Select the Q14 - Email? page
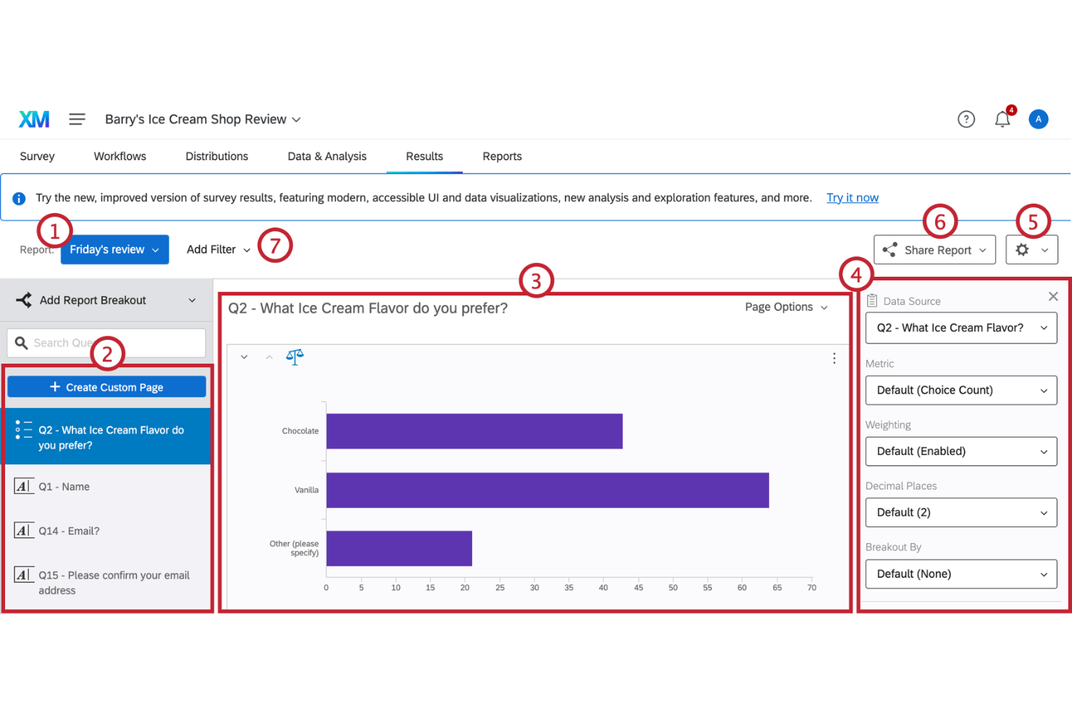 (106, 531)
